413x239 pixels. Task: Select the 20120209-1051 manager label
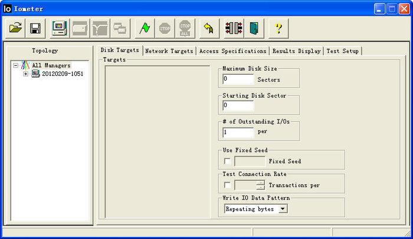point(63,74)
